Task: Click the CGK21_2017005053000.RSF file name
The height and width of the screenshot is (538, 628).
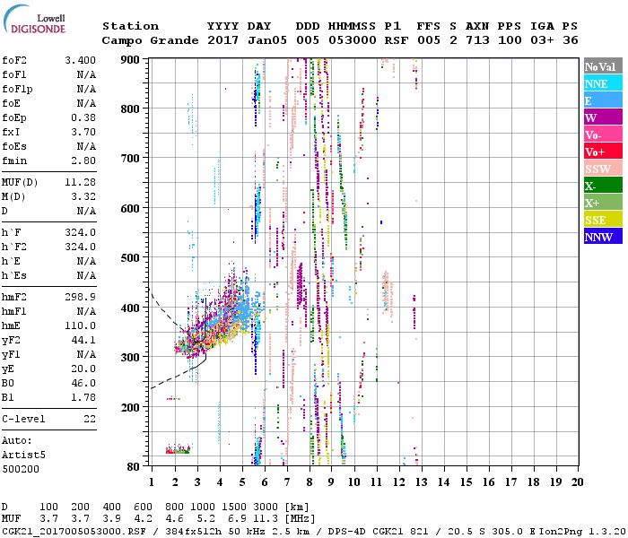Action: click(x=74, y=532)
